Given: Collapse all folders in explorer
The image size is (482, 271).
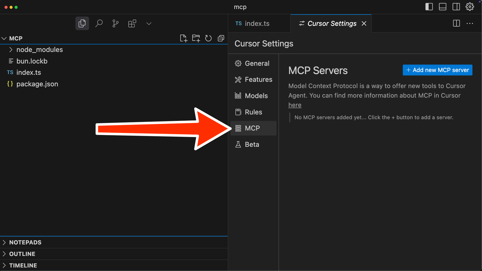Looking at the screenshot, I should point(221,38).
